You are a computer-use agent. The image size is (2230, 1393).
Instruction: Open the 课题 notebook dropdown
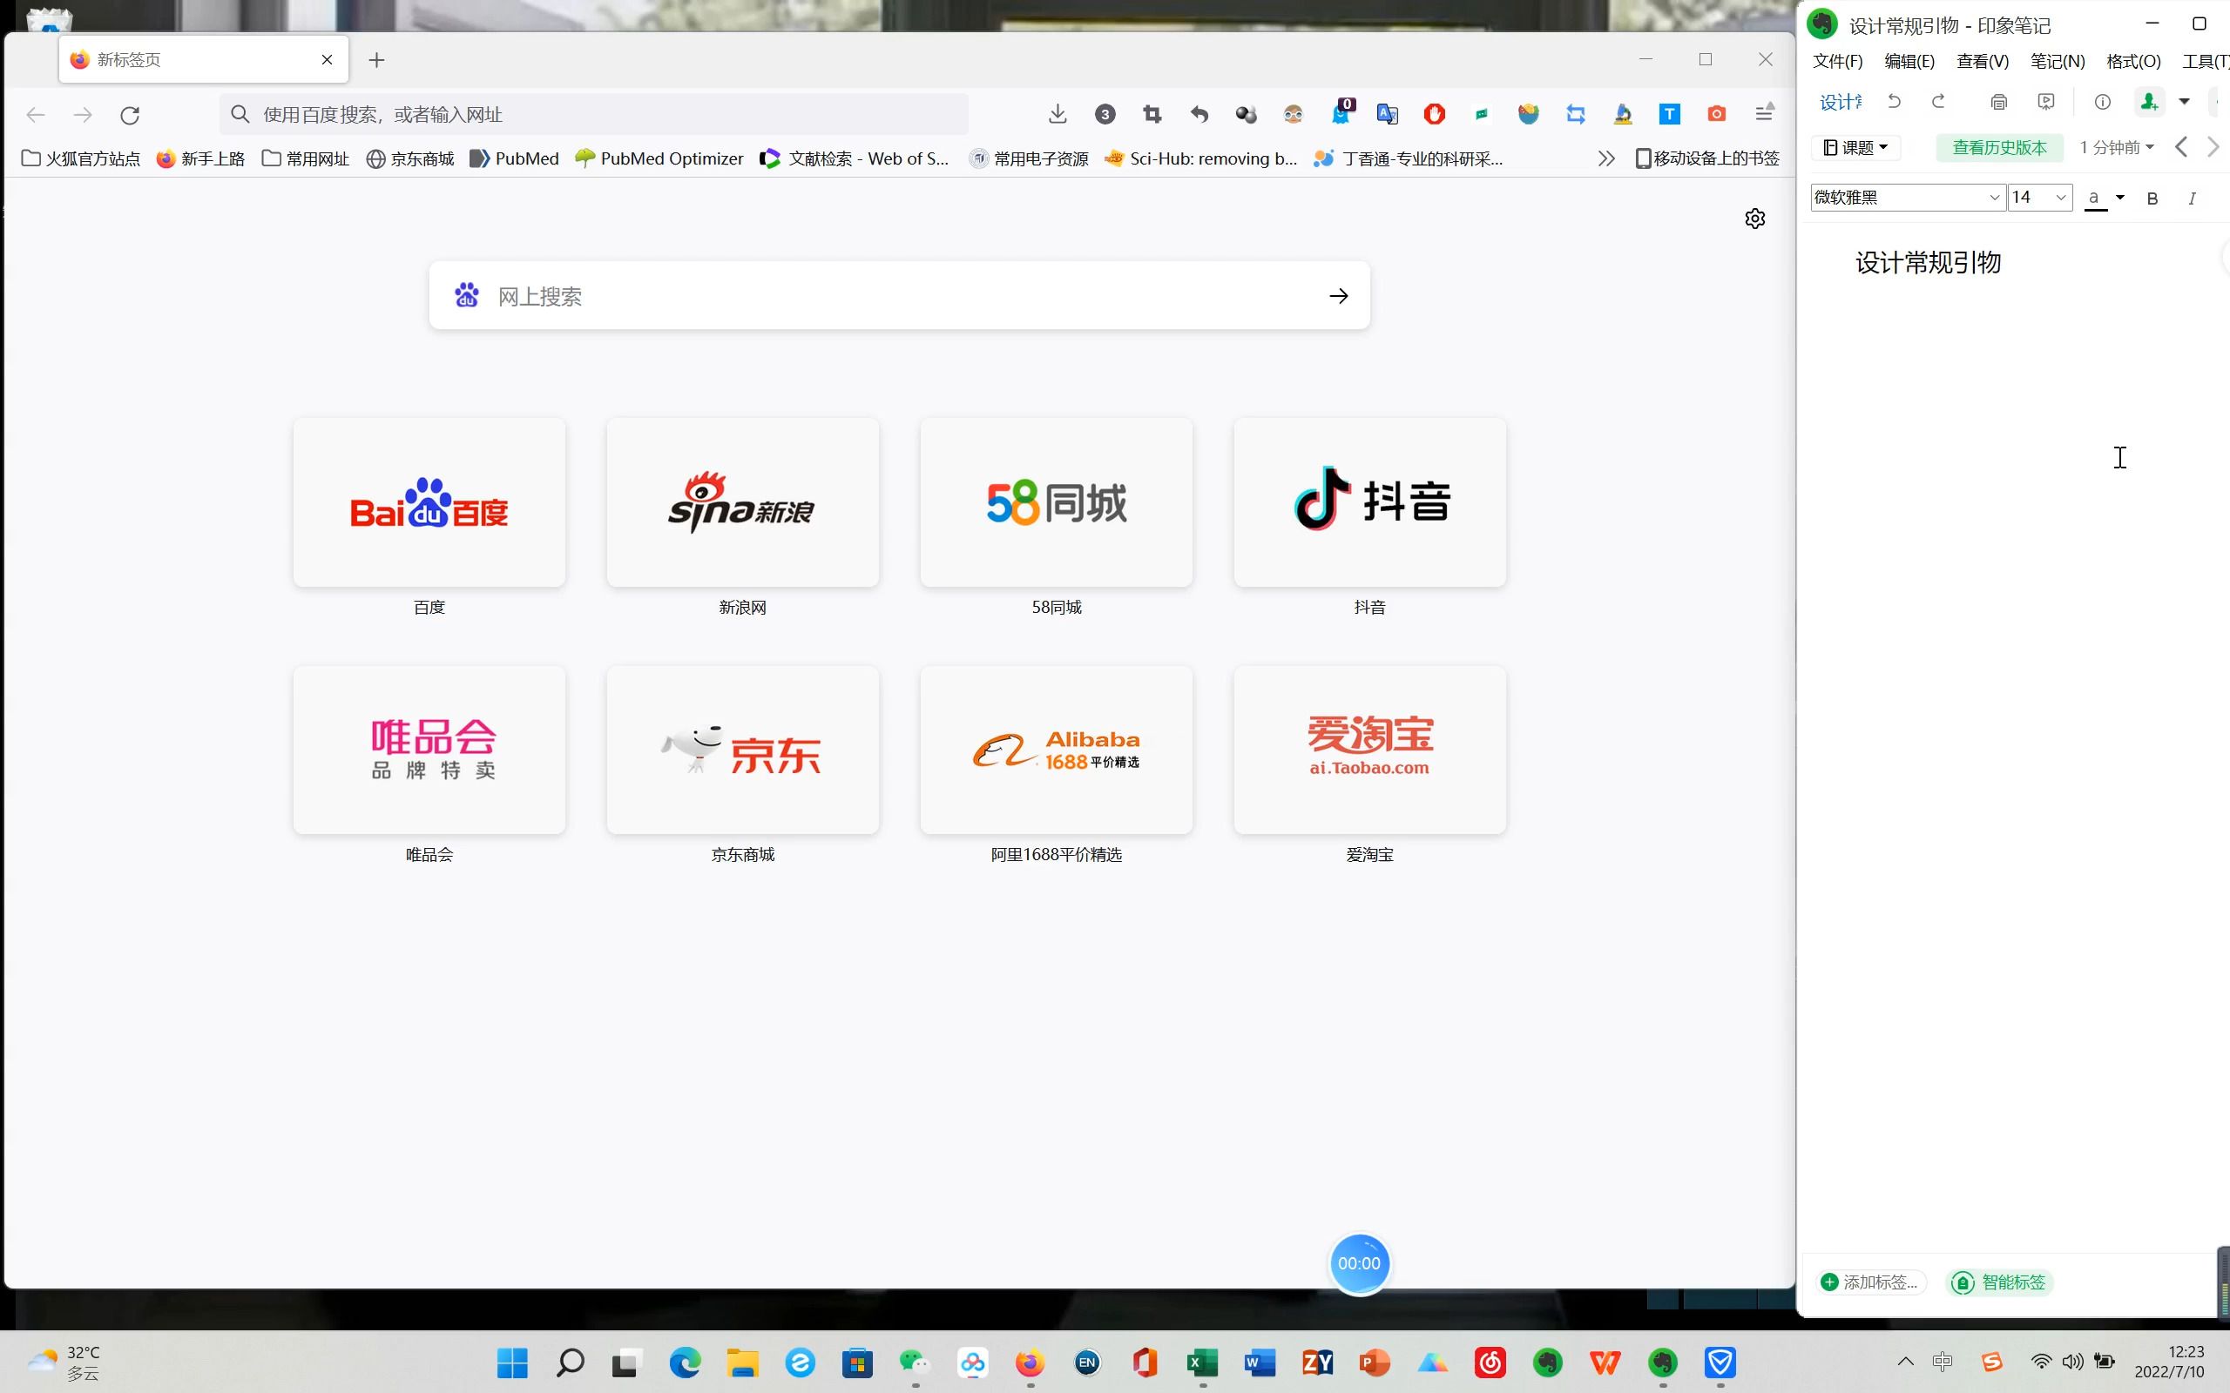[1855, 147]
